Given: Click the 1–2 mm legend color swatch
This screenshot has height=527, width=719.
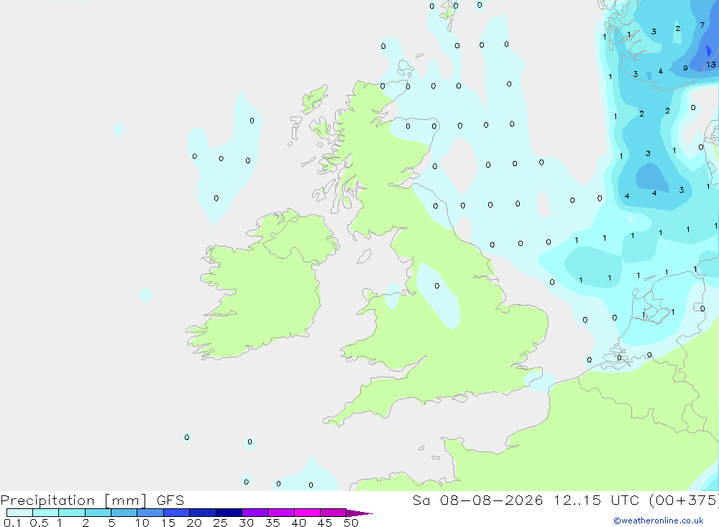Looking at the screenshot, I should [72, 513].
